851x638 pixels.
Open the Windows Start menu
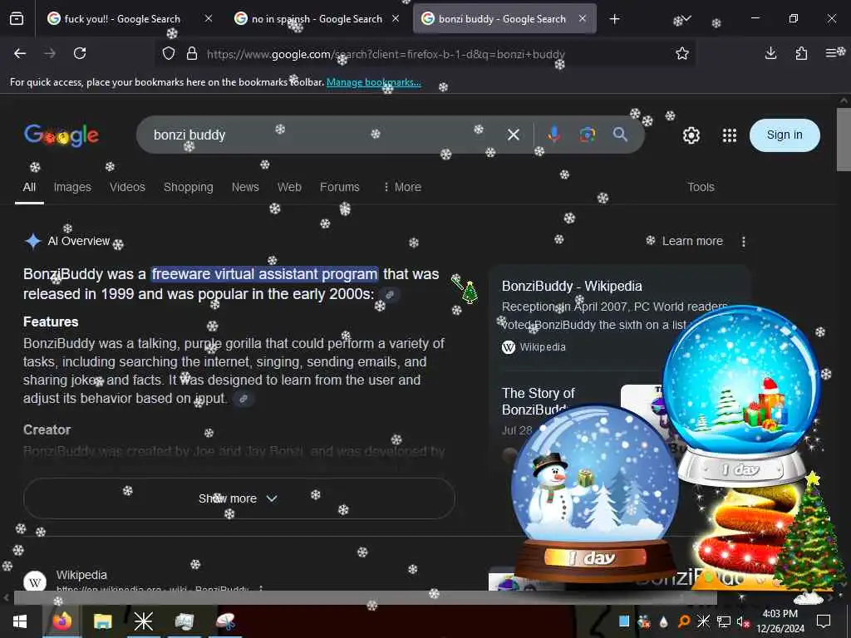click(20, 621)
